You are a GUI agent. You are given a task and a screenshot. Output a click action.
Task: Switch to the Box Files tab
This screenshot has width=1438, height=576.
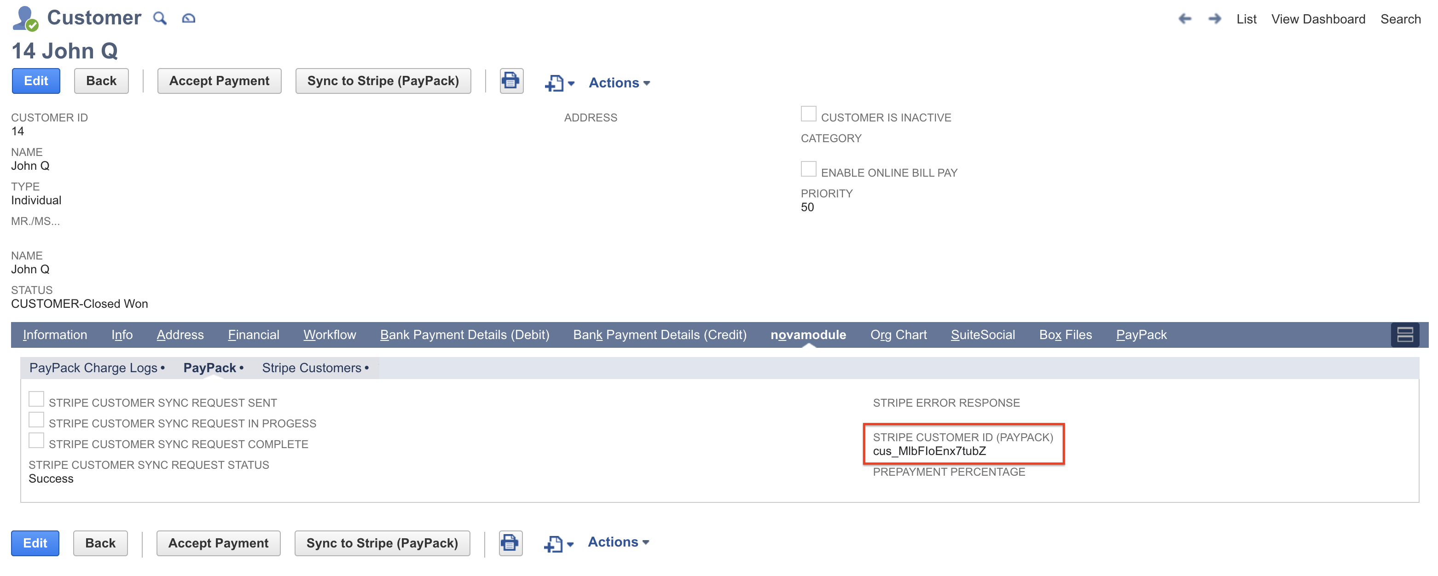[1065, 335]
